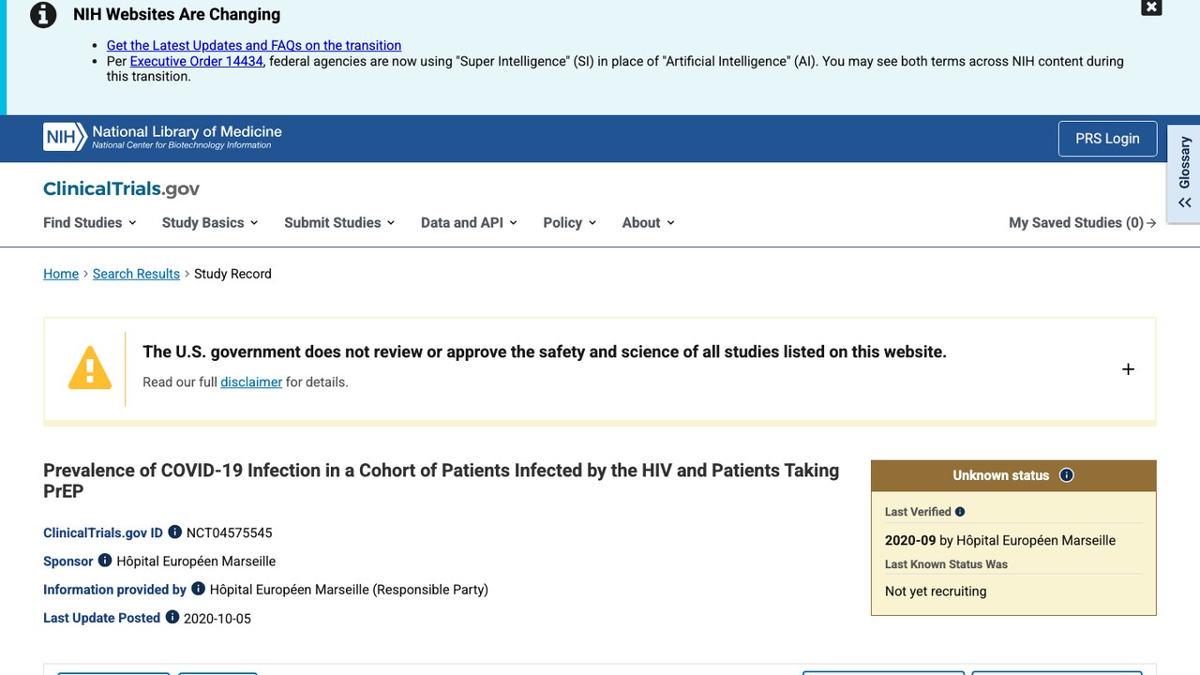Click the PRS Login button
Viewport: 1200px width, 675px height.
[1107, 139]
